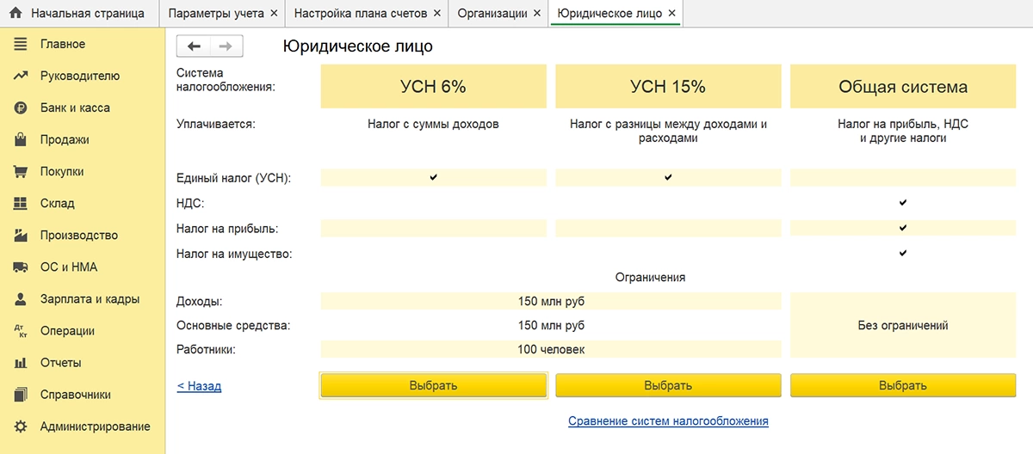The height and width of the screenshot is (454, 1033).
Task: Click the Администрирование gear icon
Action: tap(21, 426)
